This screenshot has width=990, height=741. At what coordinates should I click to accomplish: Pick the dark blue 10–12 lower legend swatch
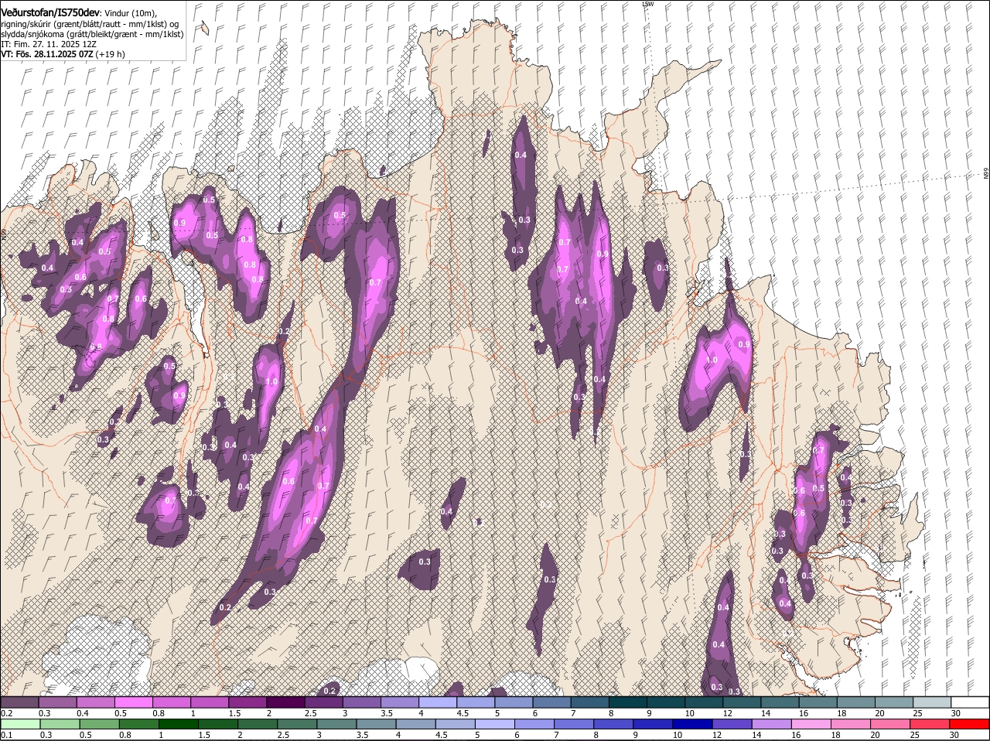(x=691, y=724)
